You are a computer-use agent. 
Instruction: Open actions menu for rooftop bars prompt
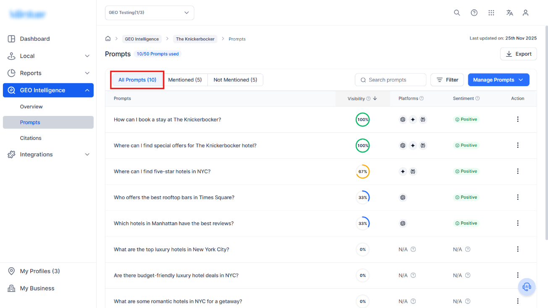[517, 197]
